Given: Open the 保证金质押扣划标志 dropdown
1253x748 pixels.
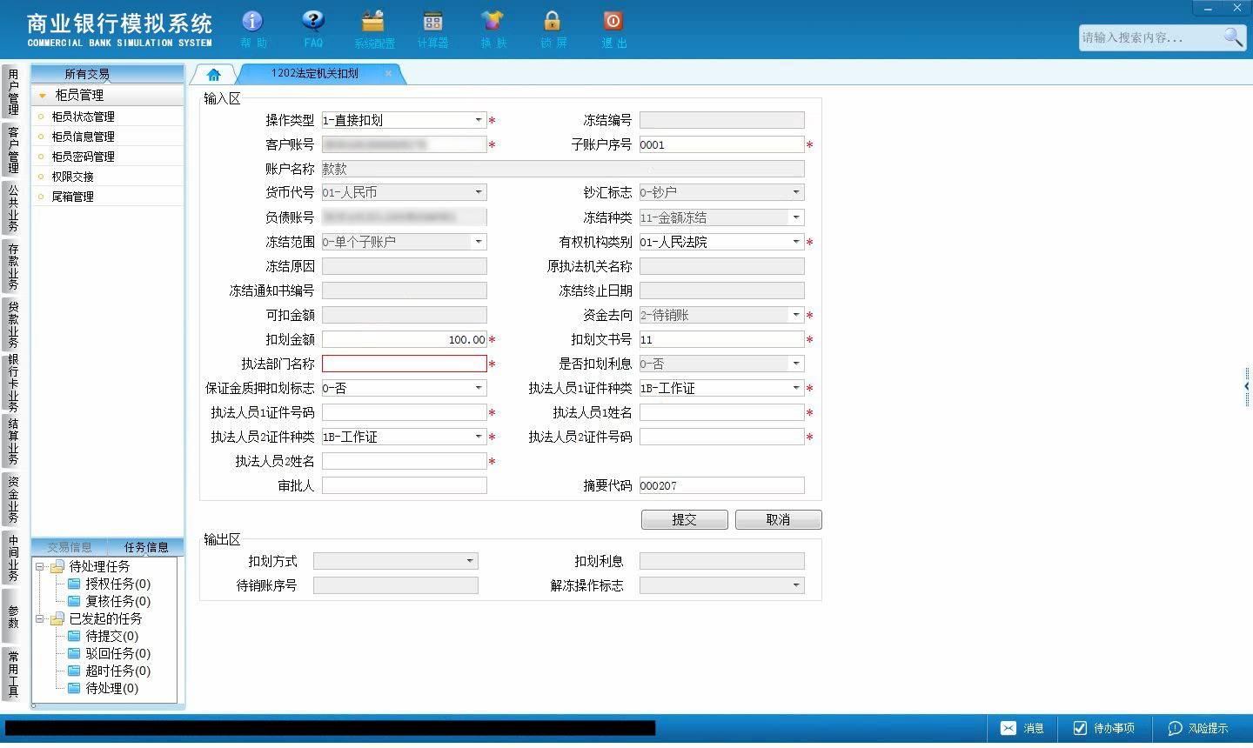Looking at the screenshot, I should (479, 388).
